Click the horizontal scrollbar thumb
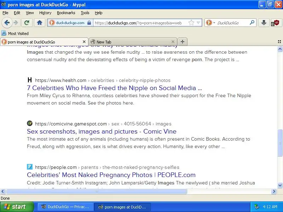Screen dimensions: 283x212 pyautogui.click(x=97, y=191)
